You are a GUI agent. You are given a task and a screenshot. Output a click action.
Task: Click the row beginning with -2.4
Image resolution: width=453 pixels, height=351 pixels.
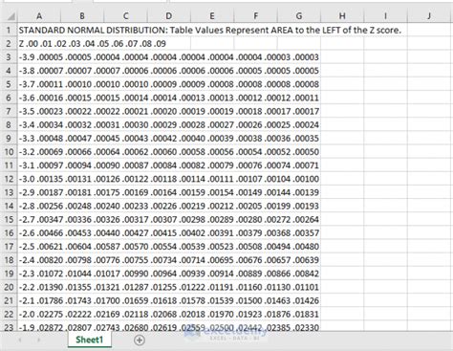coord(169,260)
